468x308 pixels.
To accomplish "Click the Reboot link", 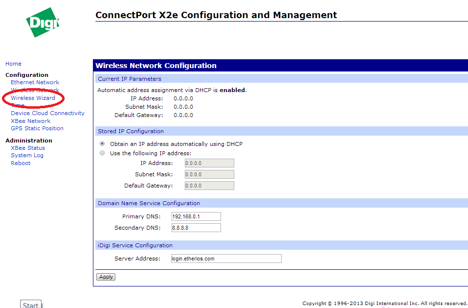I will (21, 163).
